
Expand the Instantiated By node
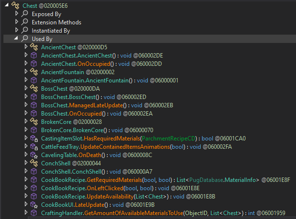click(17, 30)
